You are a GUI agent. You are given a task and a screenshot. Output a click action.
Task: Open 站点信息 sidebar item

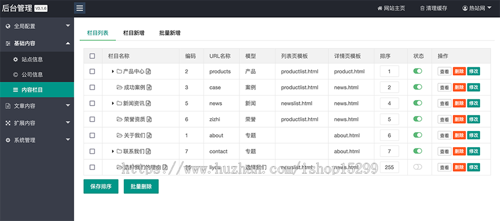click(x=37, y=59)
